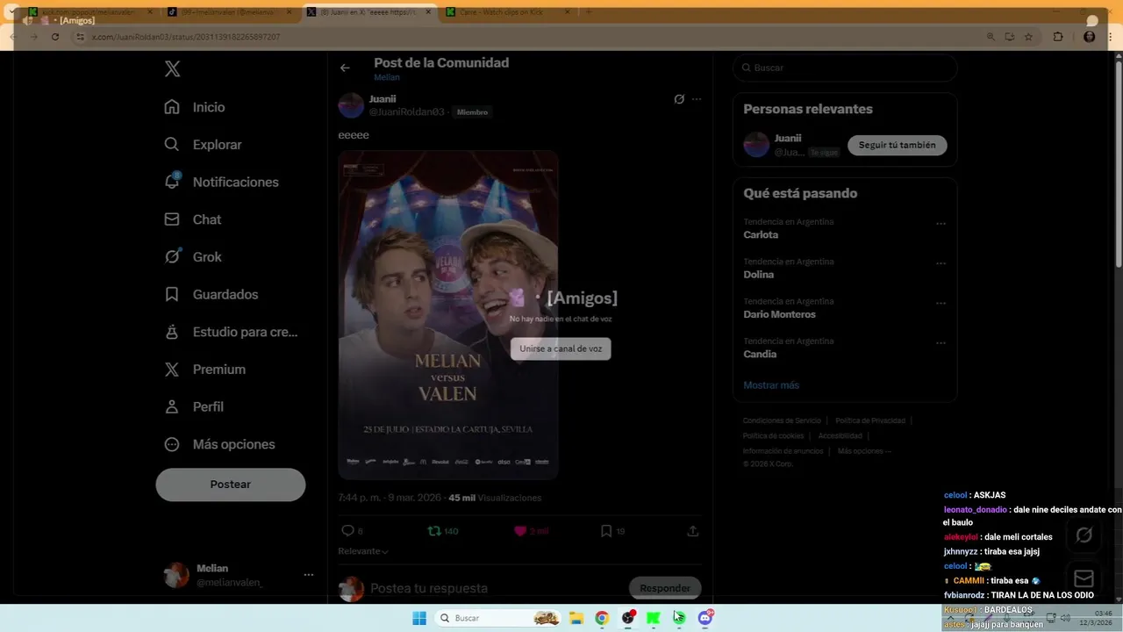Click Seguir tú también button
Screen dimensions: 1123x632
click(897, 145)
